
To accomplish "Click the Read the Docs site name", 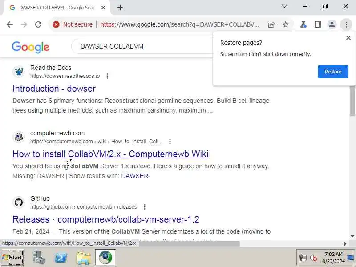I will [51, 68].
